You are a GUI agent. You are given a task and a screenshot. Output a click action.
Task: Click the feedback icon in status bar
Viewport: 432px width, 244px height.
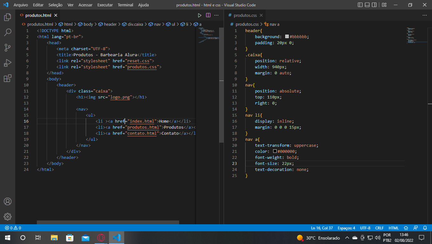(x=415, y=228)
